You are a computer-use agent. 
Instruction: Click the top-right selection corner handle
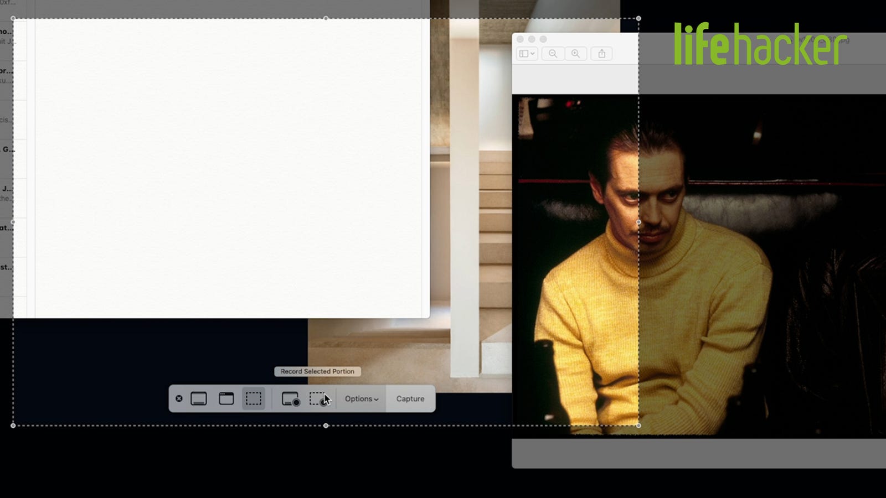pyautogui.click(x=638, y=18)
